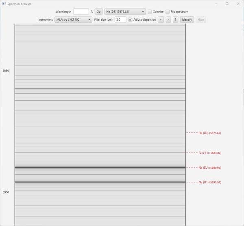The height and width of the screenshot is (226, 244).
Task: Close the Spectrum browser window
Action: pyautogui.click(x=238, y=4)
